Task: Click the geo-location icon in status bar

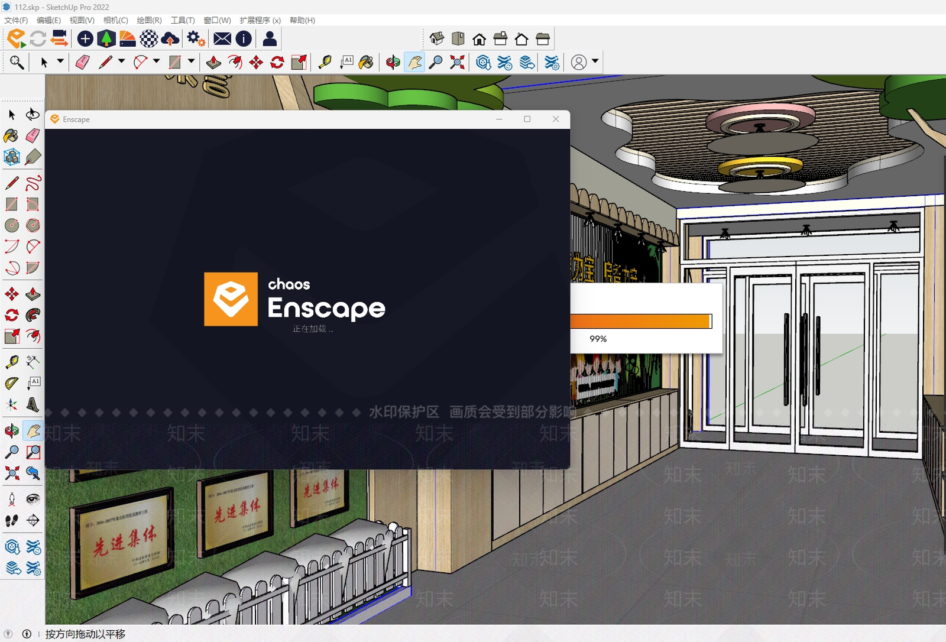Action: pyautogui.click(x=8, y=634)
